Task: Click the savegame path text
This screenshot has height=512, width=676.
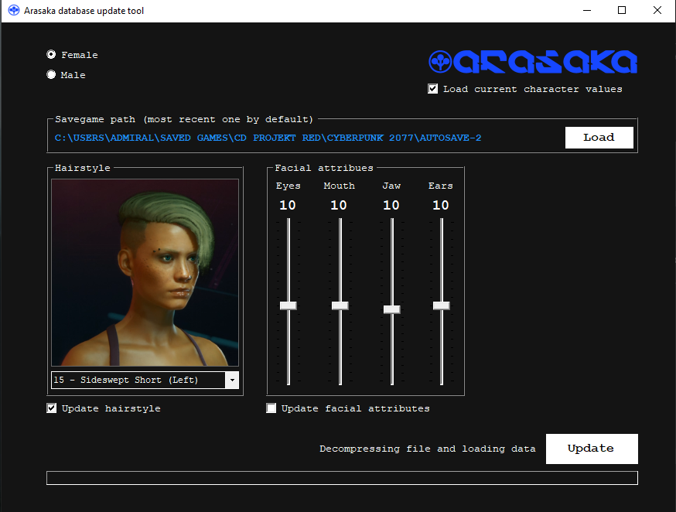Action: 268,138
